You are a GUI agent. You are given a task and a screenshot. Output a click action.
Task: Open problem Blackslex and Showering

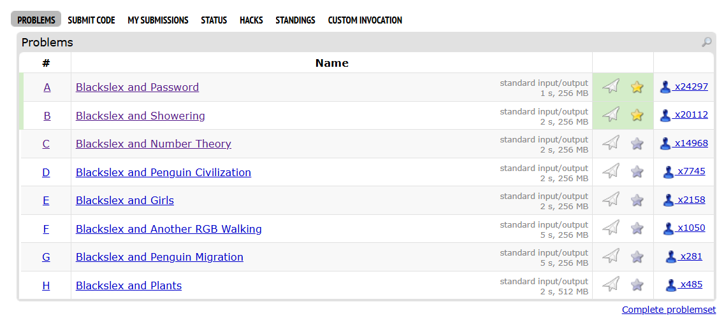coord(140,116)
